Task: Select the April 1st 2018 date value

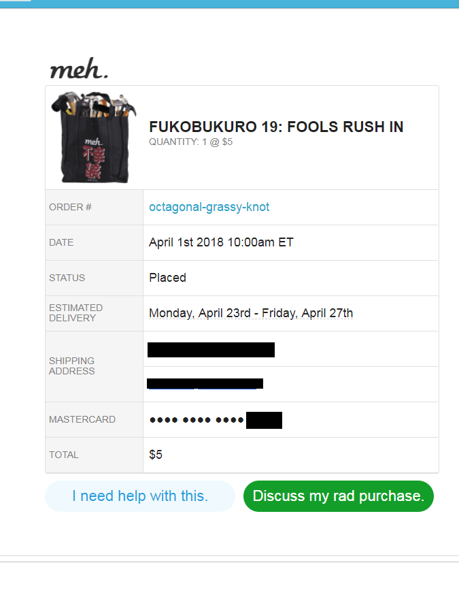Action: click(221, 242)
